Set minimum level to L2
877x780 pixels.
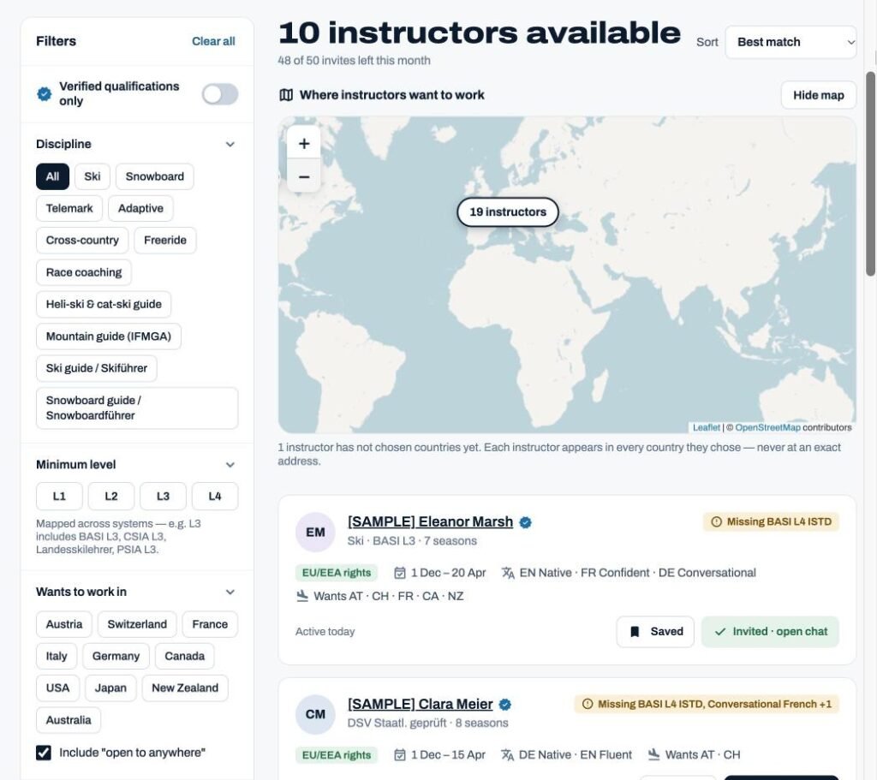click(111, 497)
